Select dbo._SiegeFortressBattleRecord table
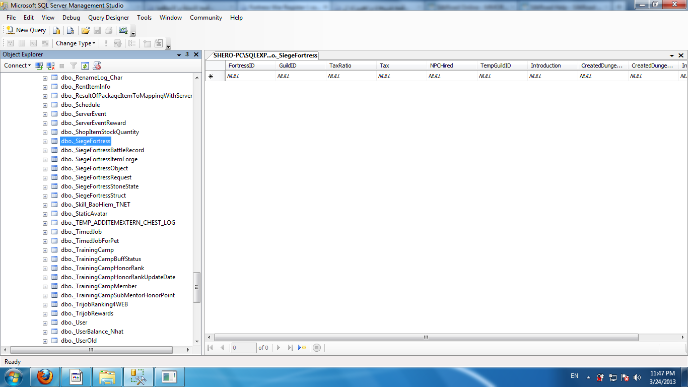This screenshot has width=688, height=387. pyautogui.click(x=102, y=150)
